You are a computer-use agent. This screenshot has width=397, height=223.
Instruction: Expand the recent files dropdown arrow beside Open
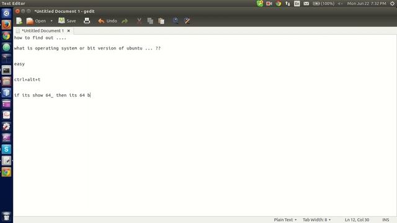(x=51, y=21)
